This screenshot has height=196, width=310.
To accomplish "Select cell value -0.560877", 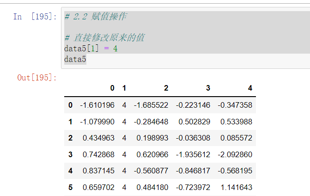I will point(151,171).
